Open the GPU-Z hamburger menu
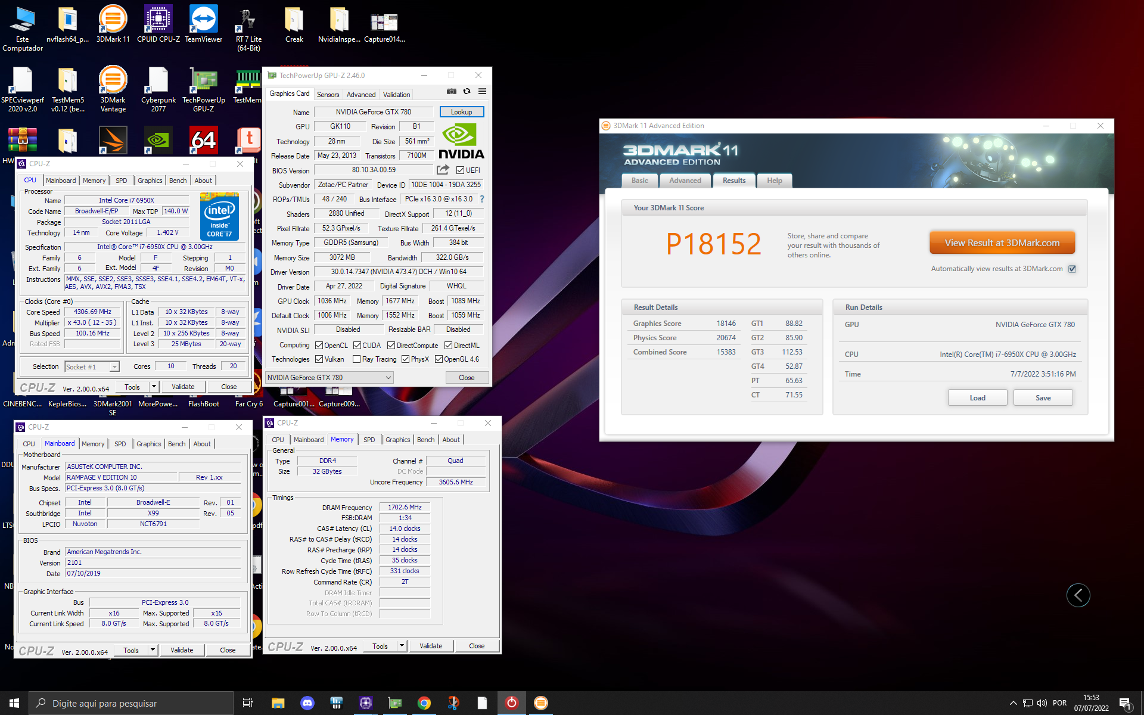1144x715 pixels. pyautogui.click(x=483, y=92)
